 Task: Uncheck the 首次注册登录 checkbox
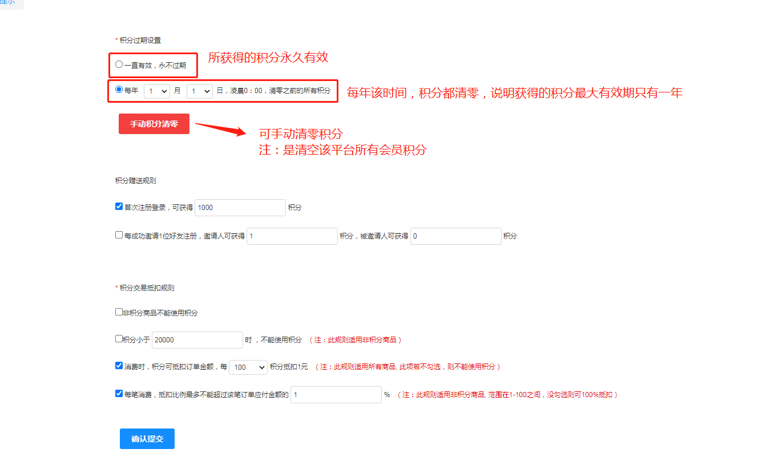(119, 207)
